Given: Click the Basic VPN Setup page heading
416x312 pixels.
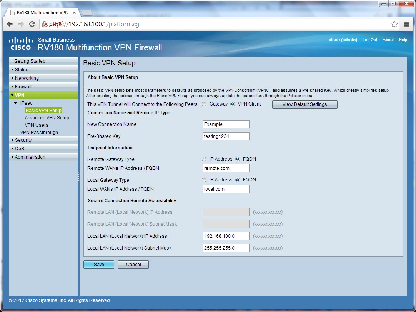Looking at the screenshot, I should 109,63.
